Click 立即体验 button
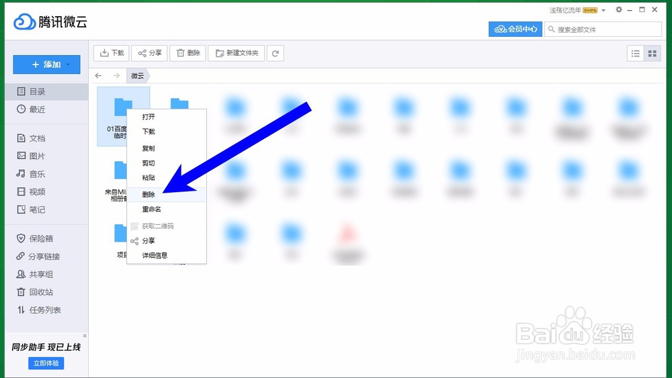This screenshot has width=672, height=378. coord(46,363)
